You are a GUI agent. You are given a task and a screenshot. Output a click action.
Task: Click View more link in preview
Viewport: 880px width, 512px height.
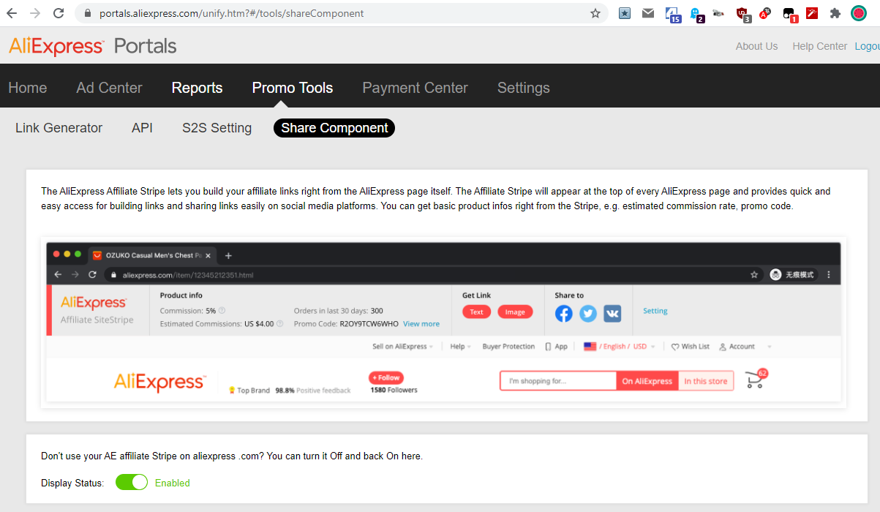click(x=421, y=323)
